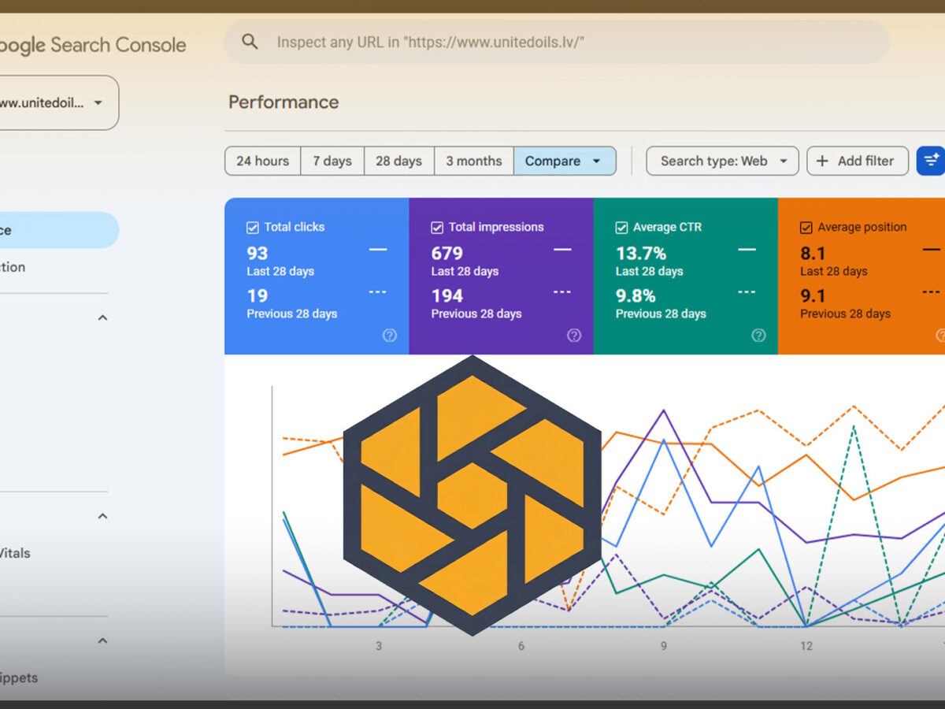The width and height of the screenshot is (945, 709).
Task: Open help icon on Average CTR card
Action: 758,335
